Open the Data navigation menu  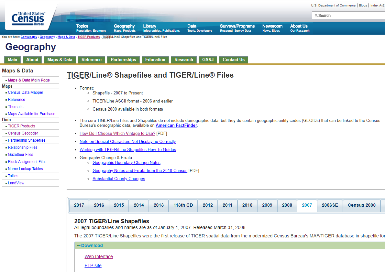click(200, 28)
